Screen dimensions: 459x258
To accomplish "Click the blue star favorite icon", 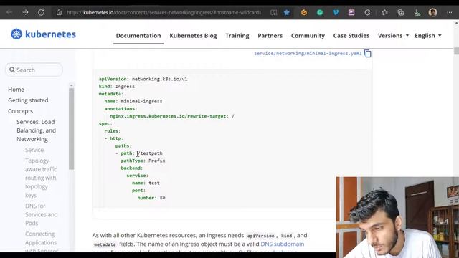I will tap(287, 12).
